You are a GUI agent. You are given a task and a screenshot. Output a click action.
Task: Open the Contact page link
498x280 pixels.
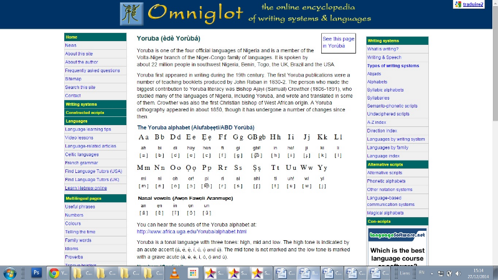(73, 96)
